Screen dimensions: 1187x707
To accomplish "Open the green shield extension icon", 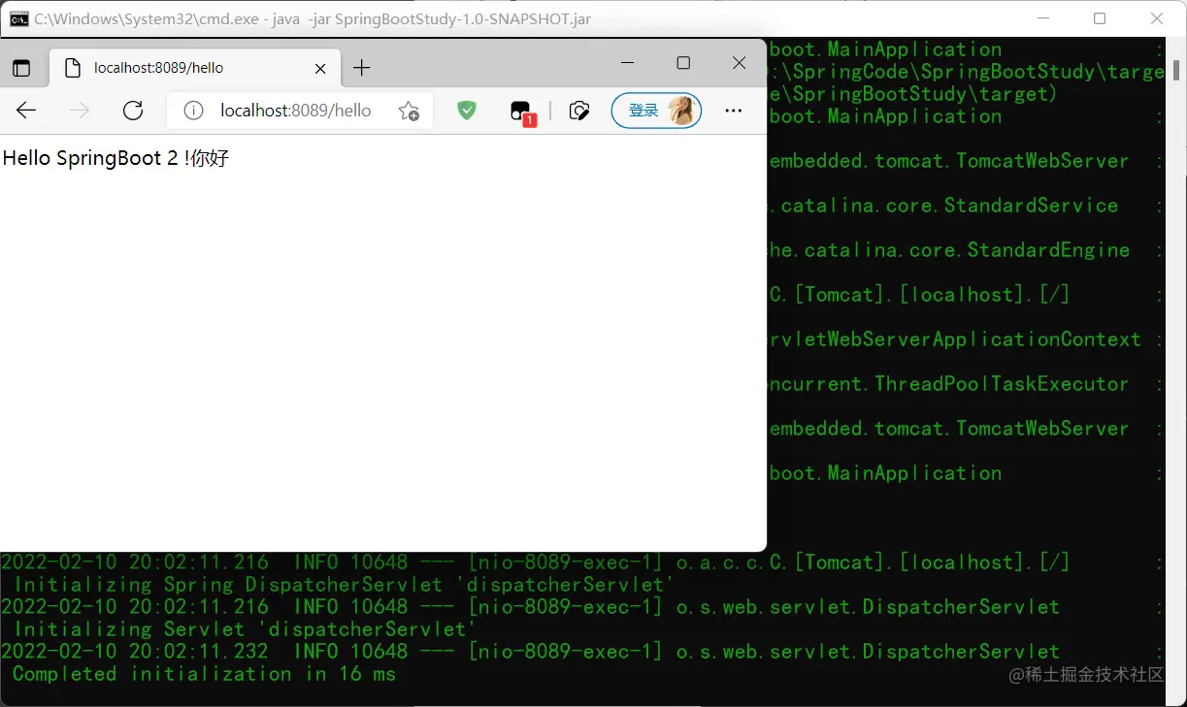I will click(467, 111).
